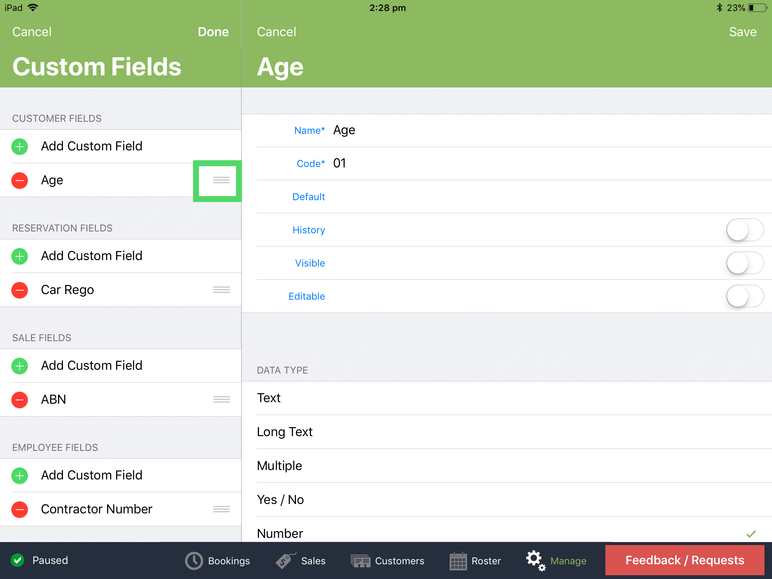Open the Bookings tab label
The width and height of the screenshot is (772, 579).
pyautogui.click(x=229, y=561)
